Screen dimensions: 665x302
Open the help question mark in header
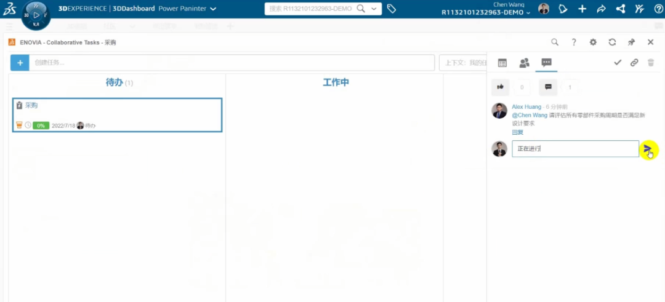tap(658, 9)
